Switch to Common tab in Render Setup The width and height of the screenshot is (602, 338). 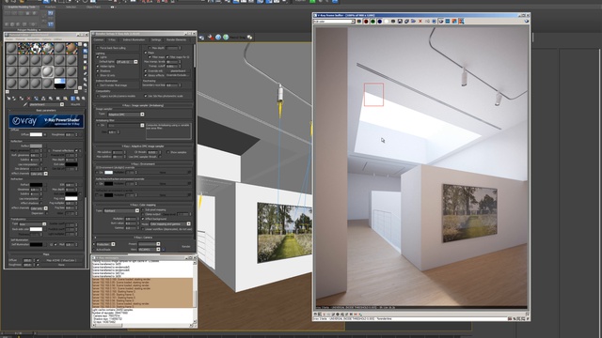pos(98,39)
